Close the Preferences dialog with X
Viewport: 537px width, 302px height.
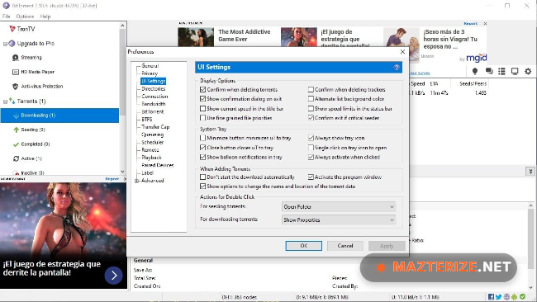point(403,52)
